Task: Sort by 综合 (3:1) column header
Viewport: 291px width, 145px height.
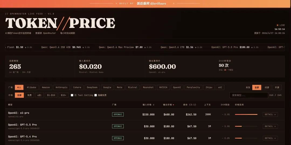Action: tap(189, 105)
